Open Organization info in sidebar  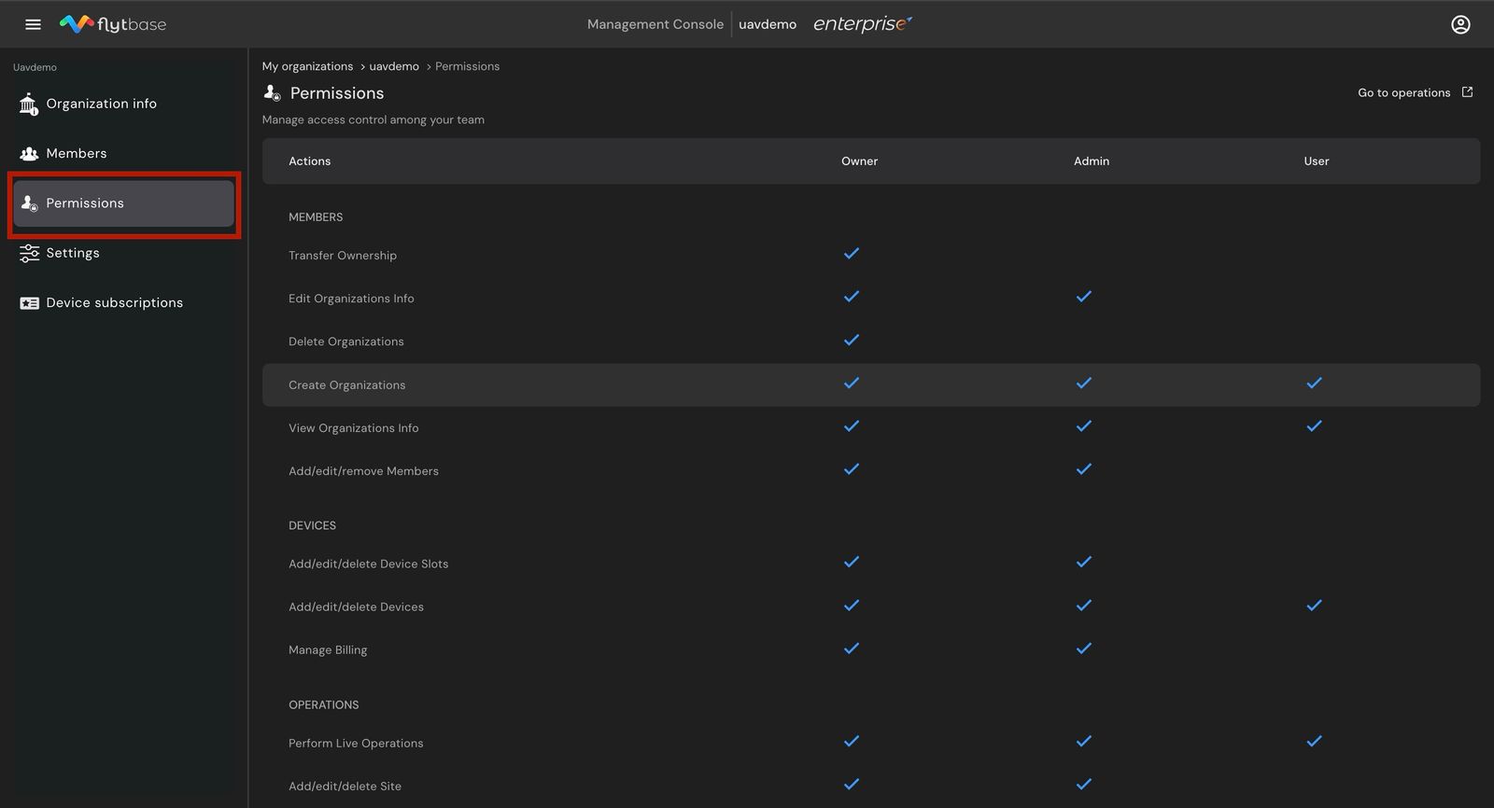[123, 104]
